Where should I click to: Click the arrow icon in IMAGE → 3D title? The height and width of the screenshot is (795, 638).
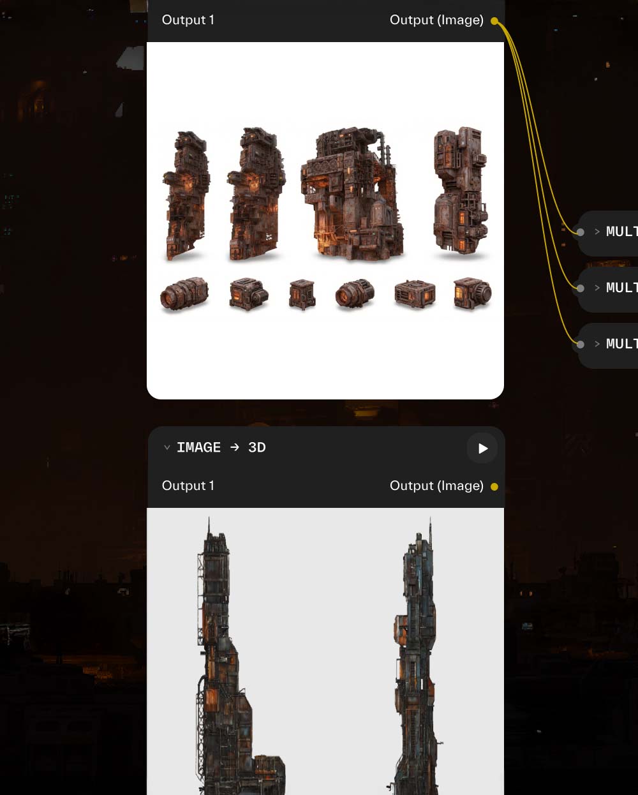tap(235, 447)
